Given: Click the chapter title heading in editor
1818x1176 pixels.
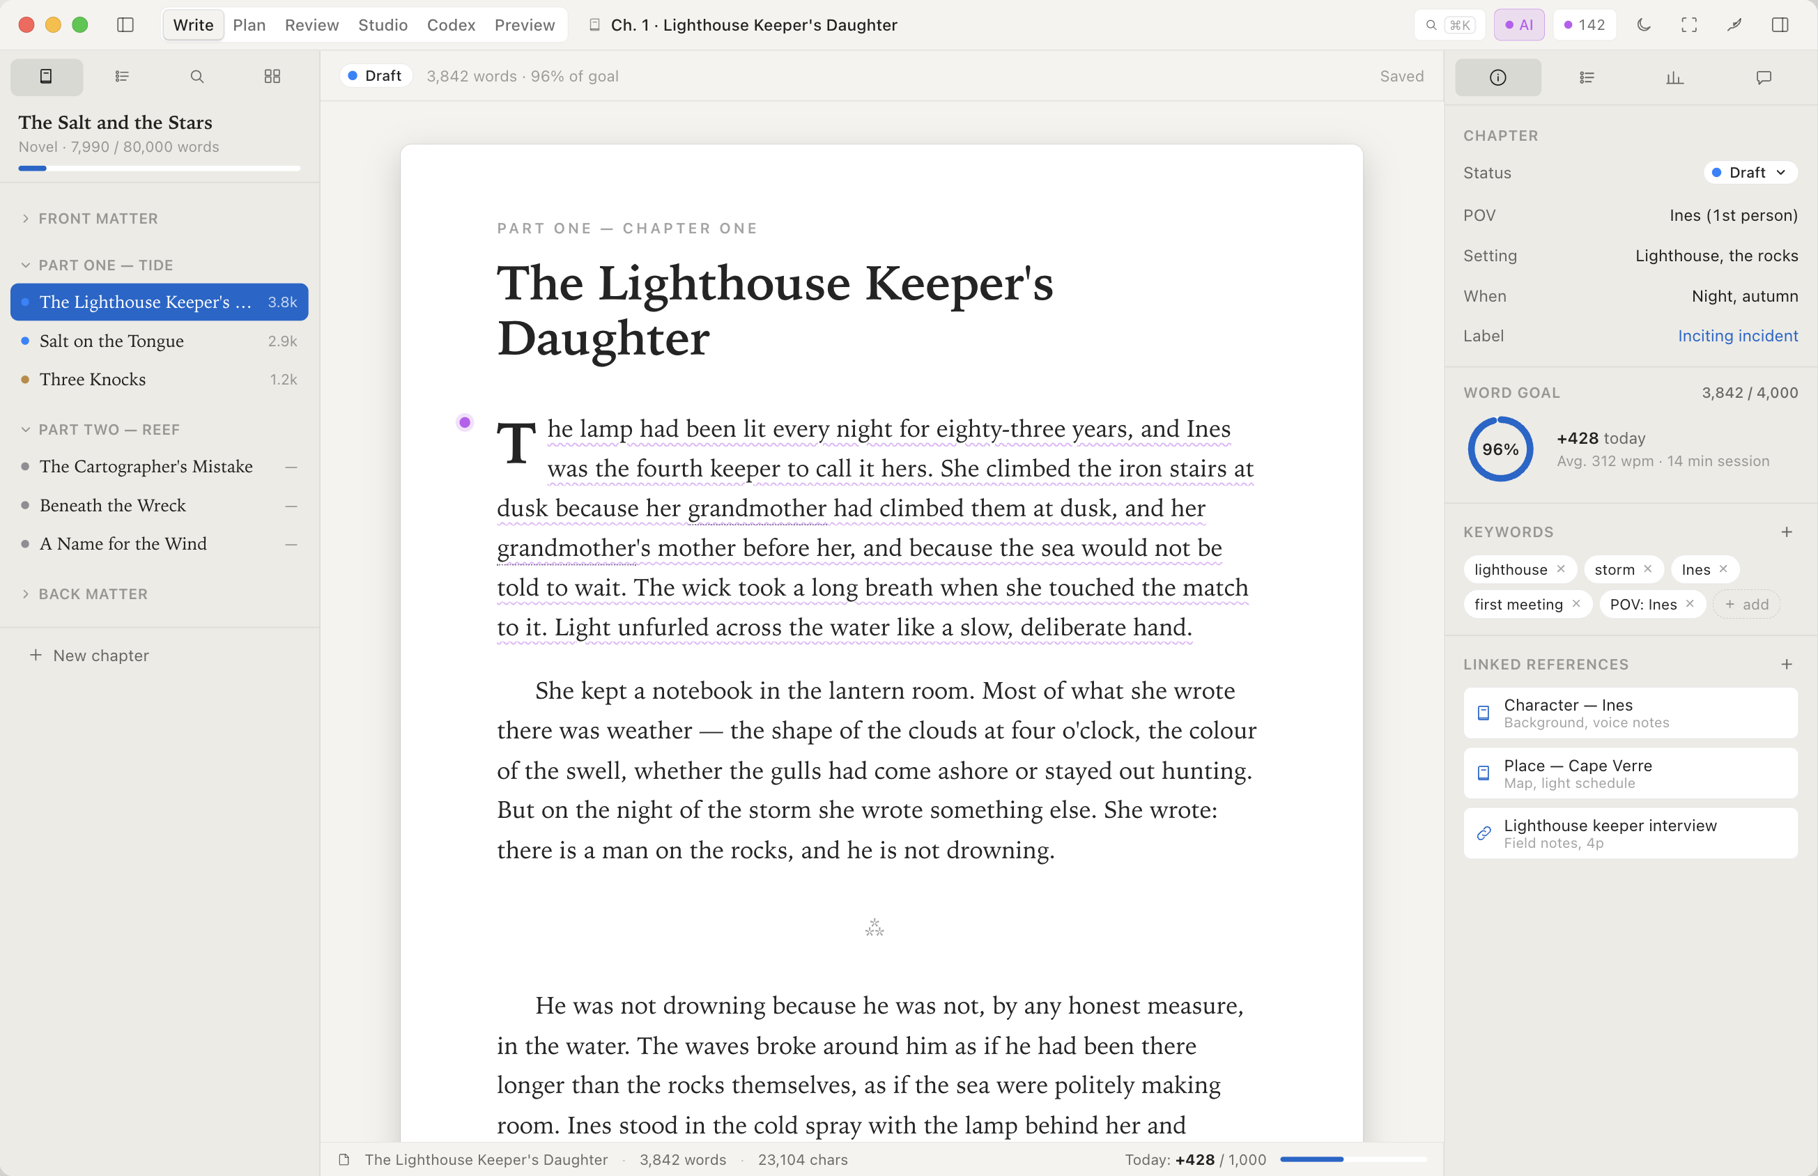Looking at the screenshot, I should [x=775, y=311].
